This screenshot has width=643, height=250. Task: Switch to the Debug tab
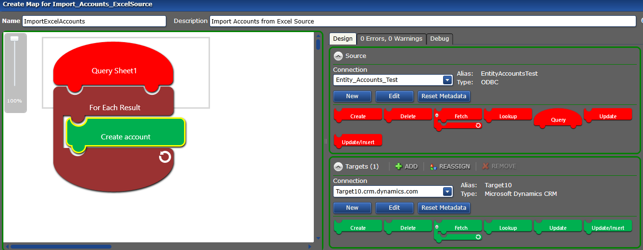coord(439,39)
